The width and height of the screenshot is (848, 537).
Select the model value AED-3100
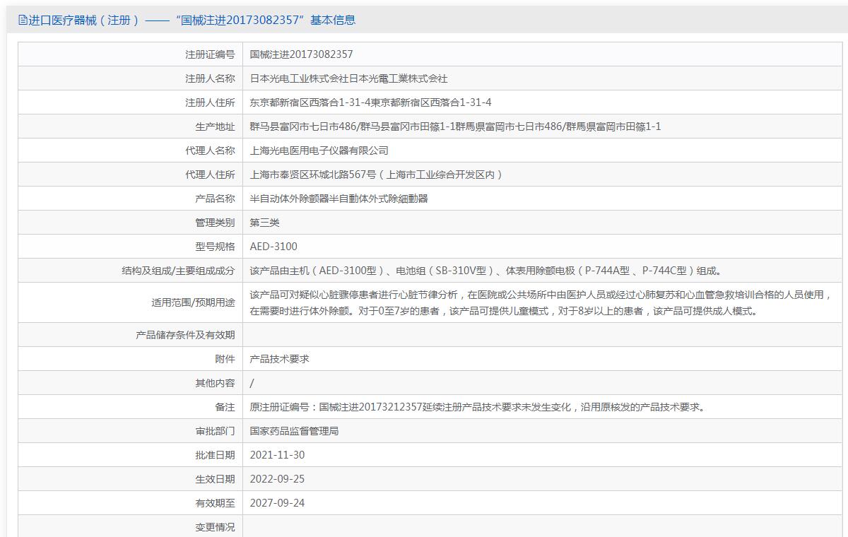coord(273,247)
